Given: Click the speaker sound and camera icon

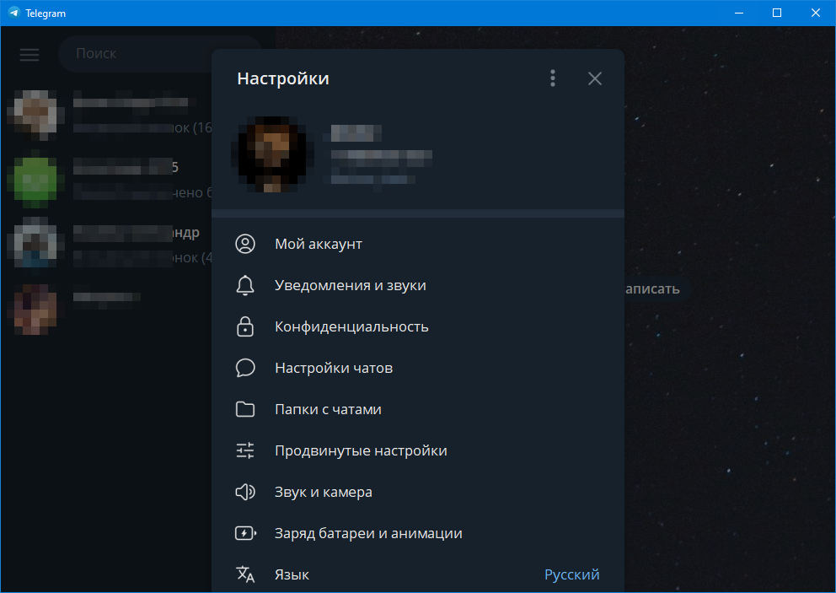Looking at the screenshot, I should pos(245,492).
